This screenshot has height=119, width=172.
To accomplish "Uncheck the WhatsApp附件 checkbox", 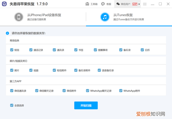I will click(x=121, y=91).
